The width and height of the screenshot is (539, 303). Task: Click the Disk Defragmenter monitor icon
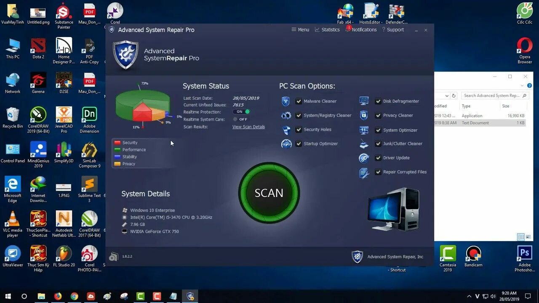point(364,101)
